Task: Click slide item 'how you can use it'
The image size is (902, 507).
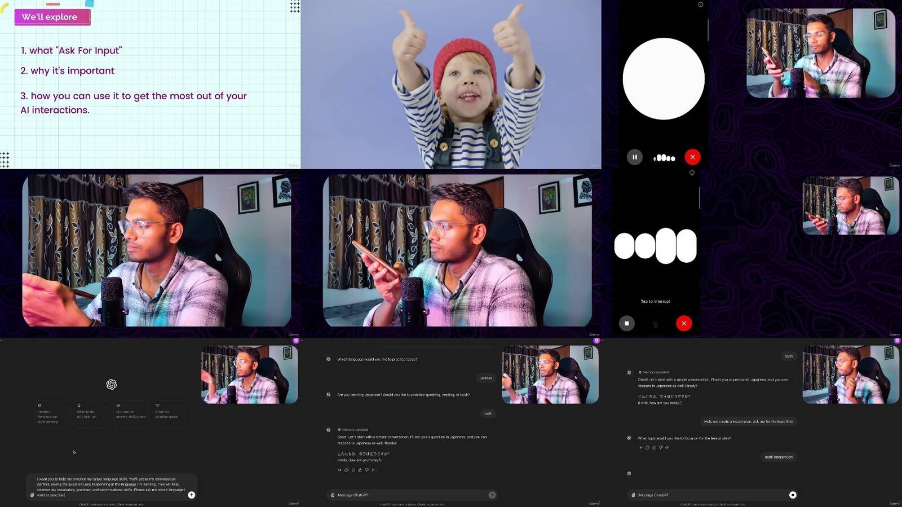Action: tap(134, 103)
